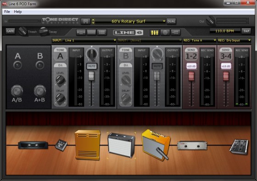
Task: Switch to the first panel view icon
Action: (81, 32)
